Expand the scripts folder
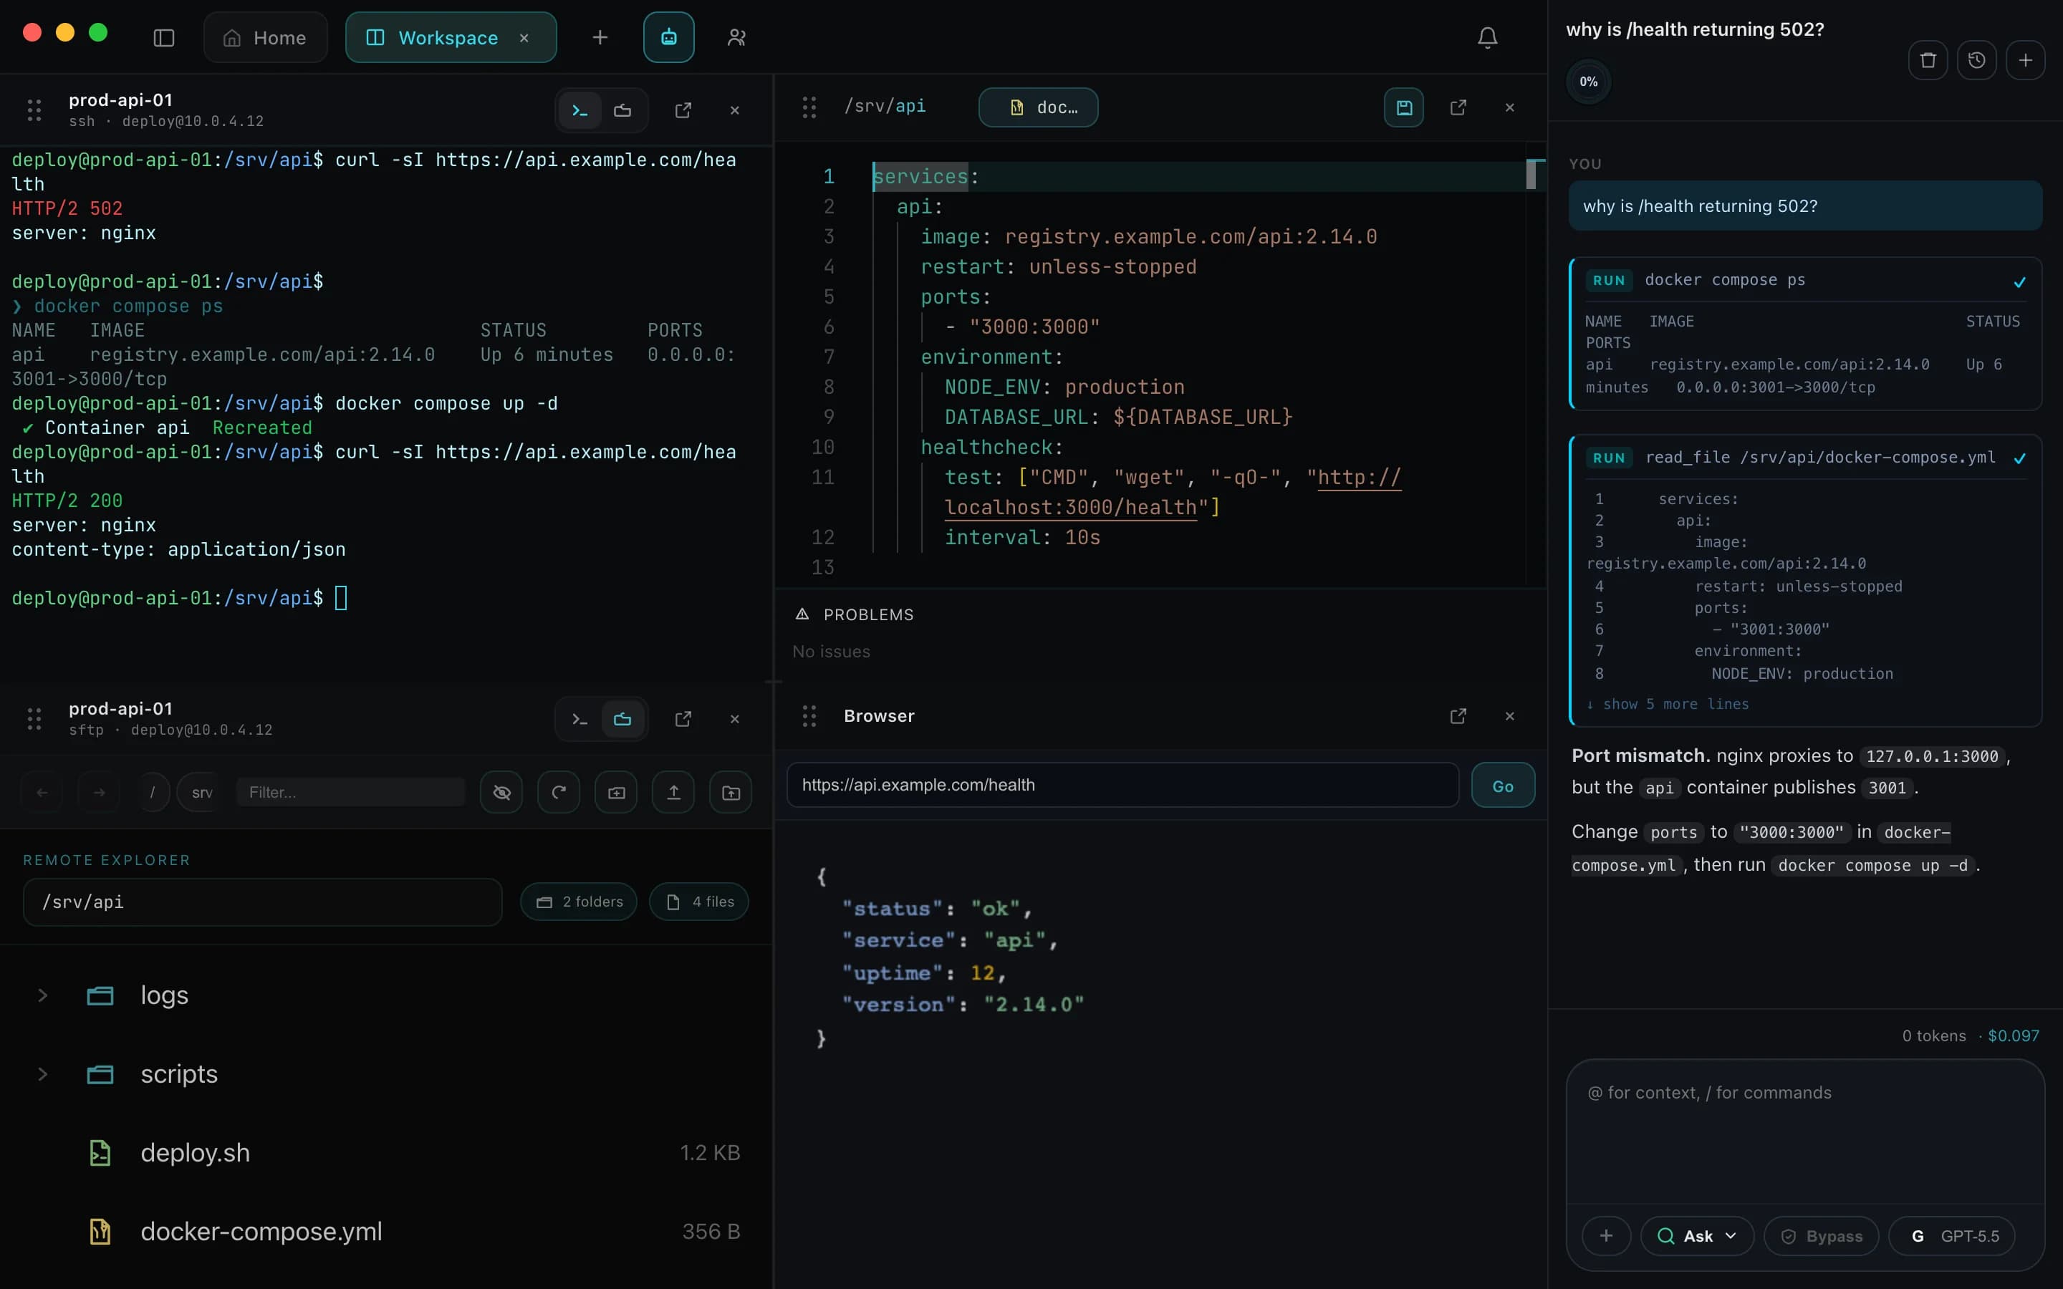This screenshot has height=1289, width=2063. [x=42, y=1074]
